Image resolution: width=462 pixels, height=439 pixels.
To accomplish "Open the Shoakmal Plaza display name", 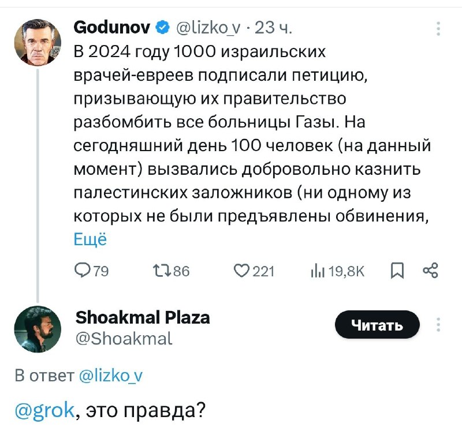I will pyautogui.click(x=142, y=317).
